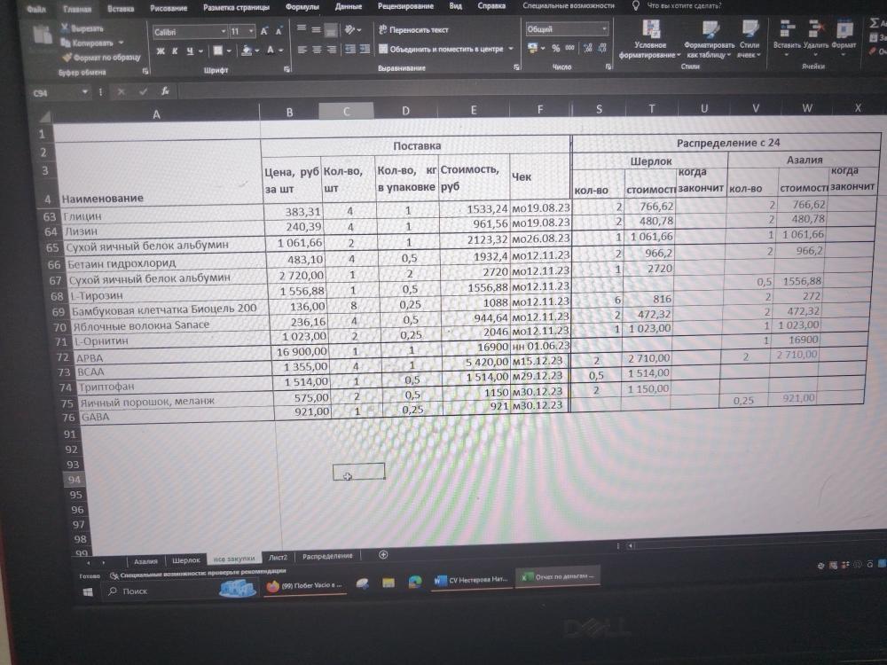Open the Формулы ribbon tab
This screenshot has height=665, width=887.
tap(302, 7)
